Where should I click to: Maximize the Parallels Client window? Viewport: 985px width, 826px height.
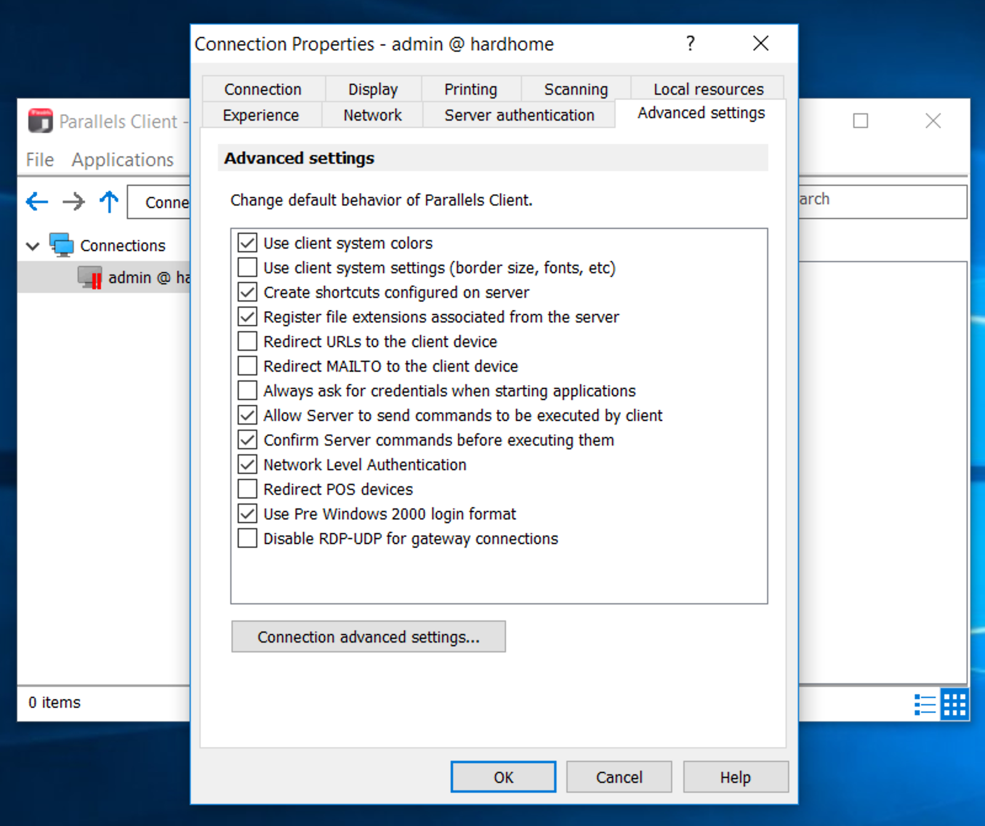[x=861, y=121]
